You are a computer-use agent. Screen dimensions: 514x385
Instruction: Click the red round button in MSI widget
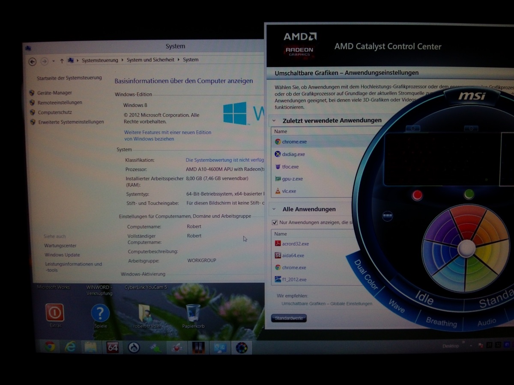(x=417, y=195)
